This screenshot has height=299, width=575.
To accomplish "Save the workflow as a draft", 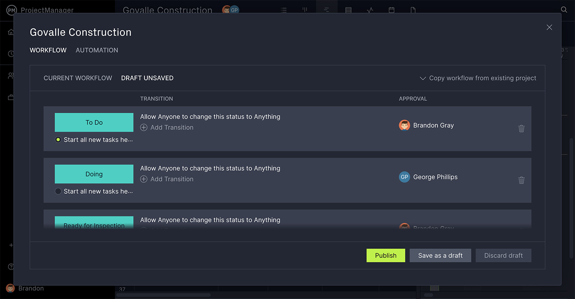I will (440, 255).
